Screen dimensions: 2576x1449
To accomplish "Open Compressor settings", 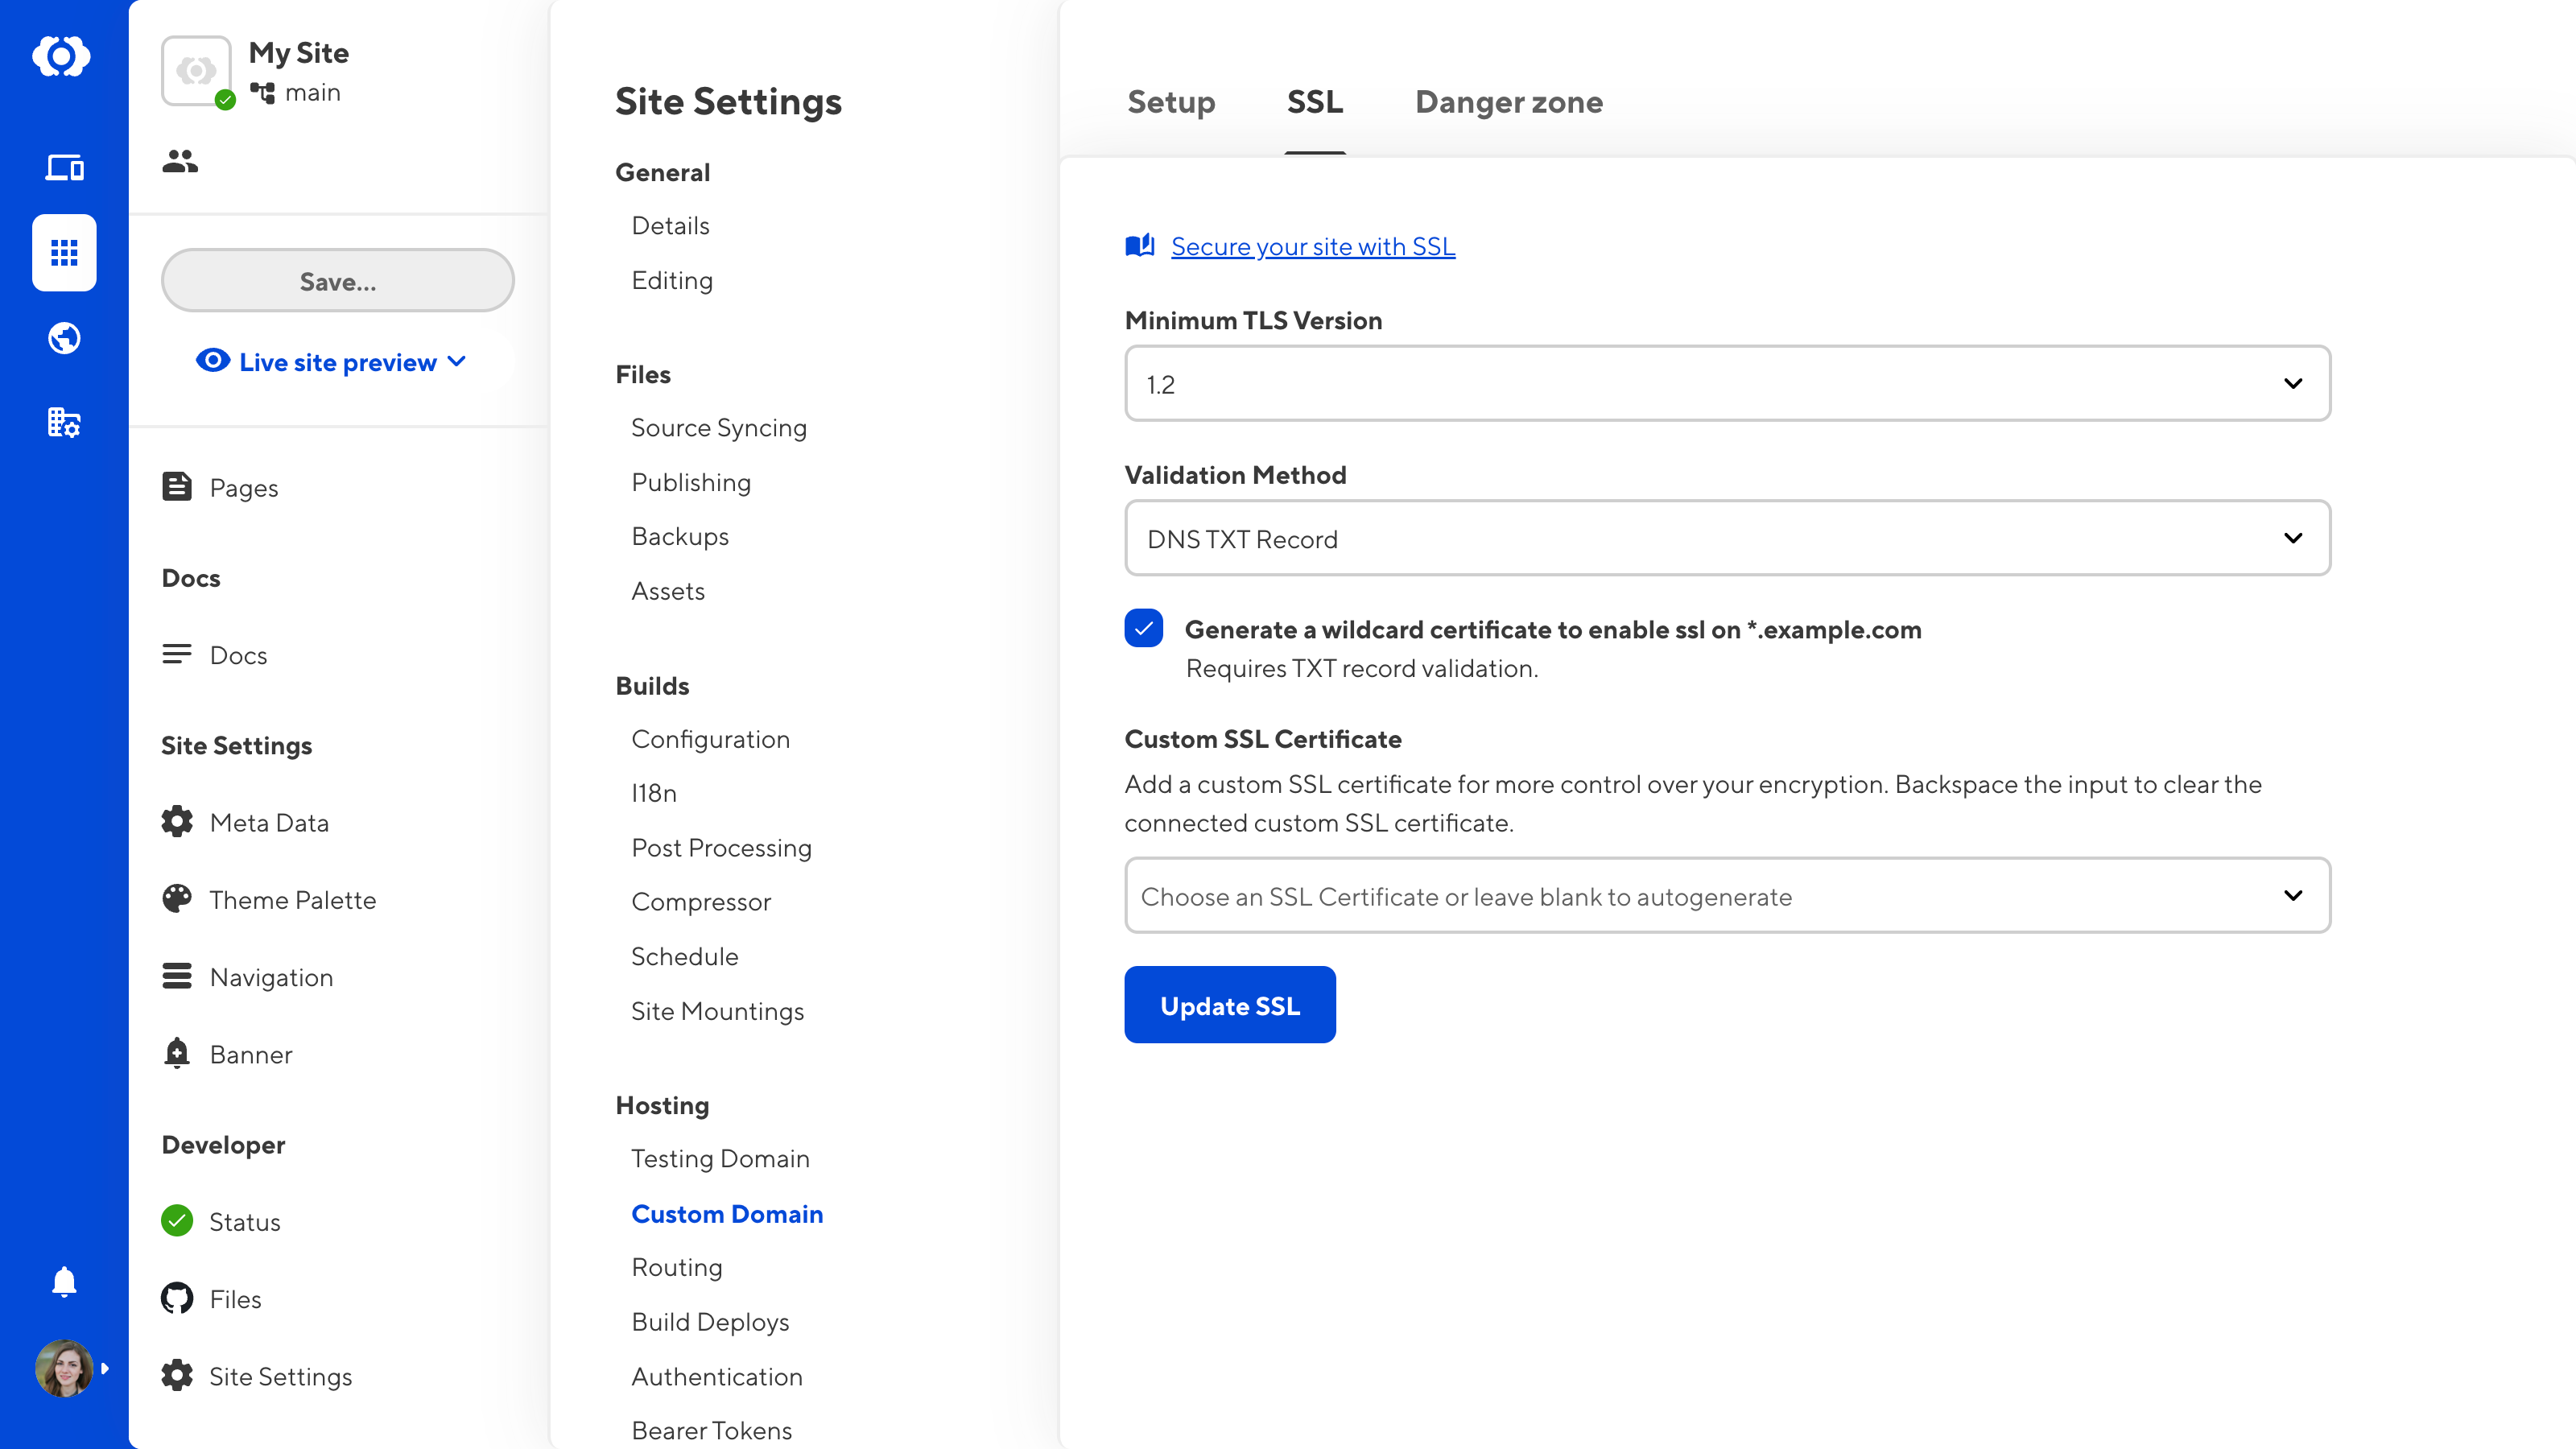I will pyautogui.click(x=701, y=902).
